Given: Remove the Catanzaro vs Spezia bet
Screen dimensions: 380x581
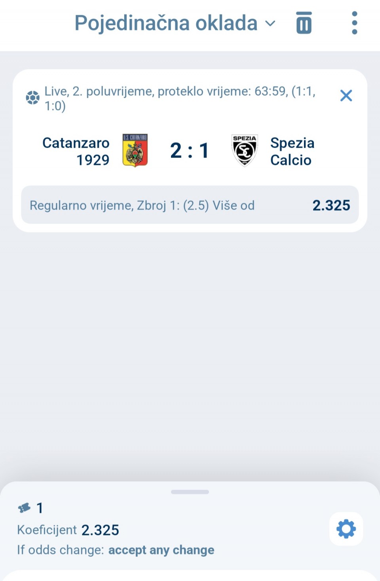Looking at the screenshot, I should pos(346,95).
